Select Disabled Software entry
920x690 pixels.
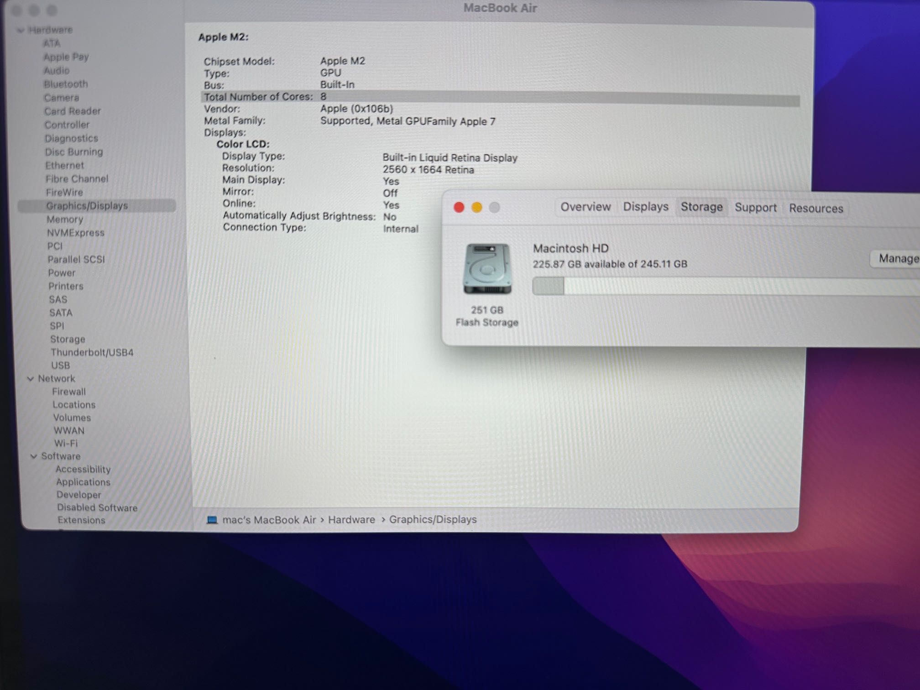[97, 508]
